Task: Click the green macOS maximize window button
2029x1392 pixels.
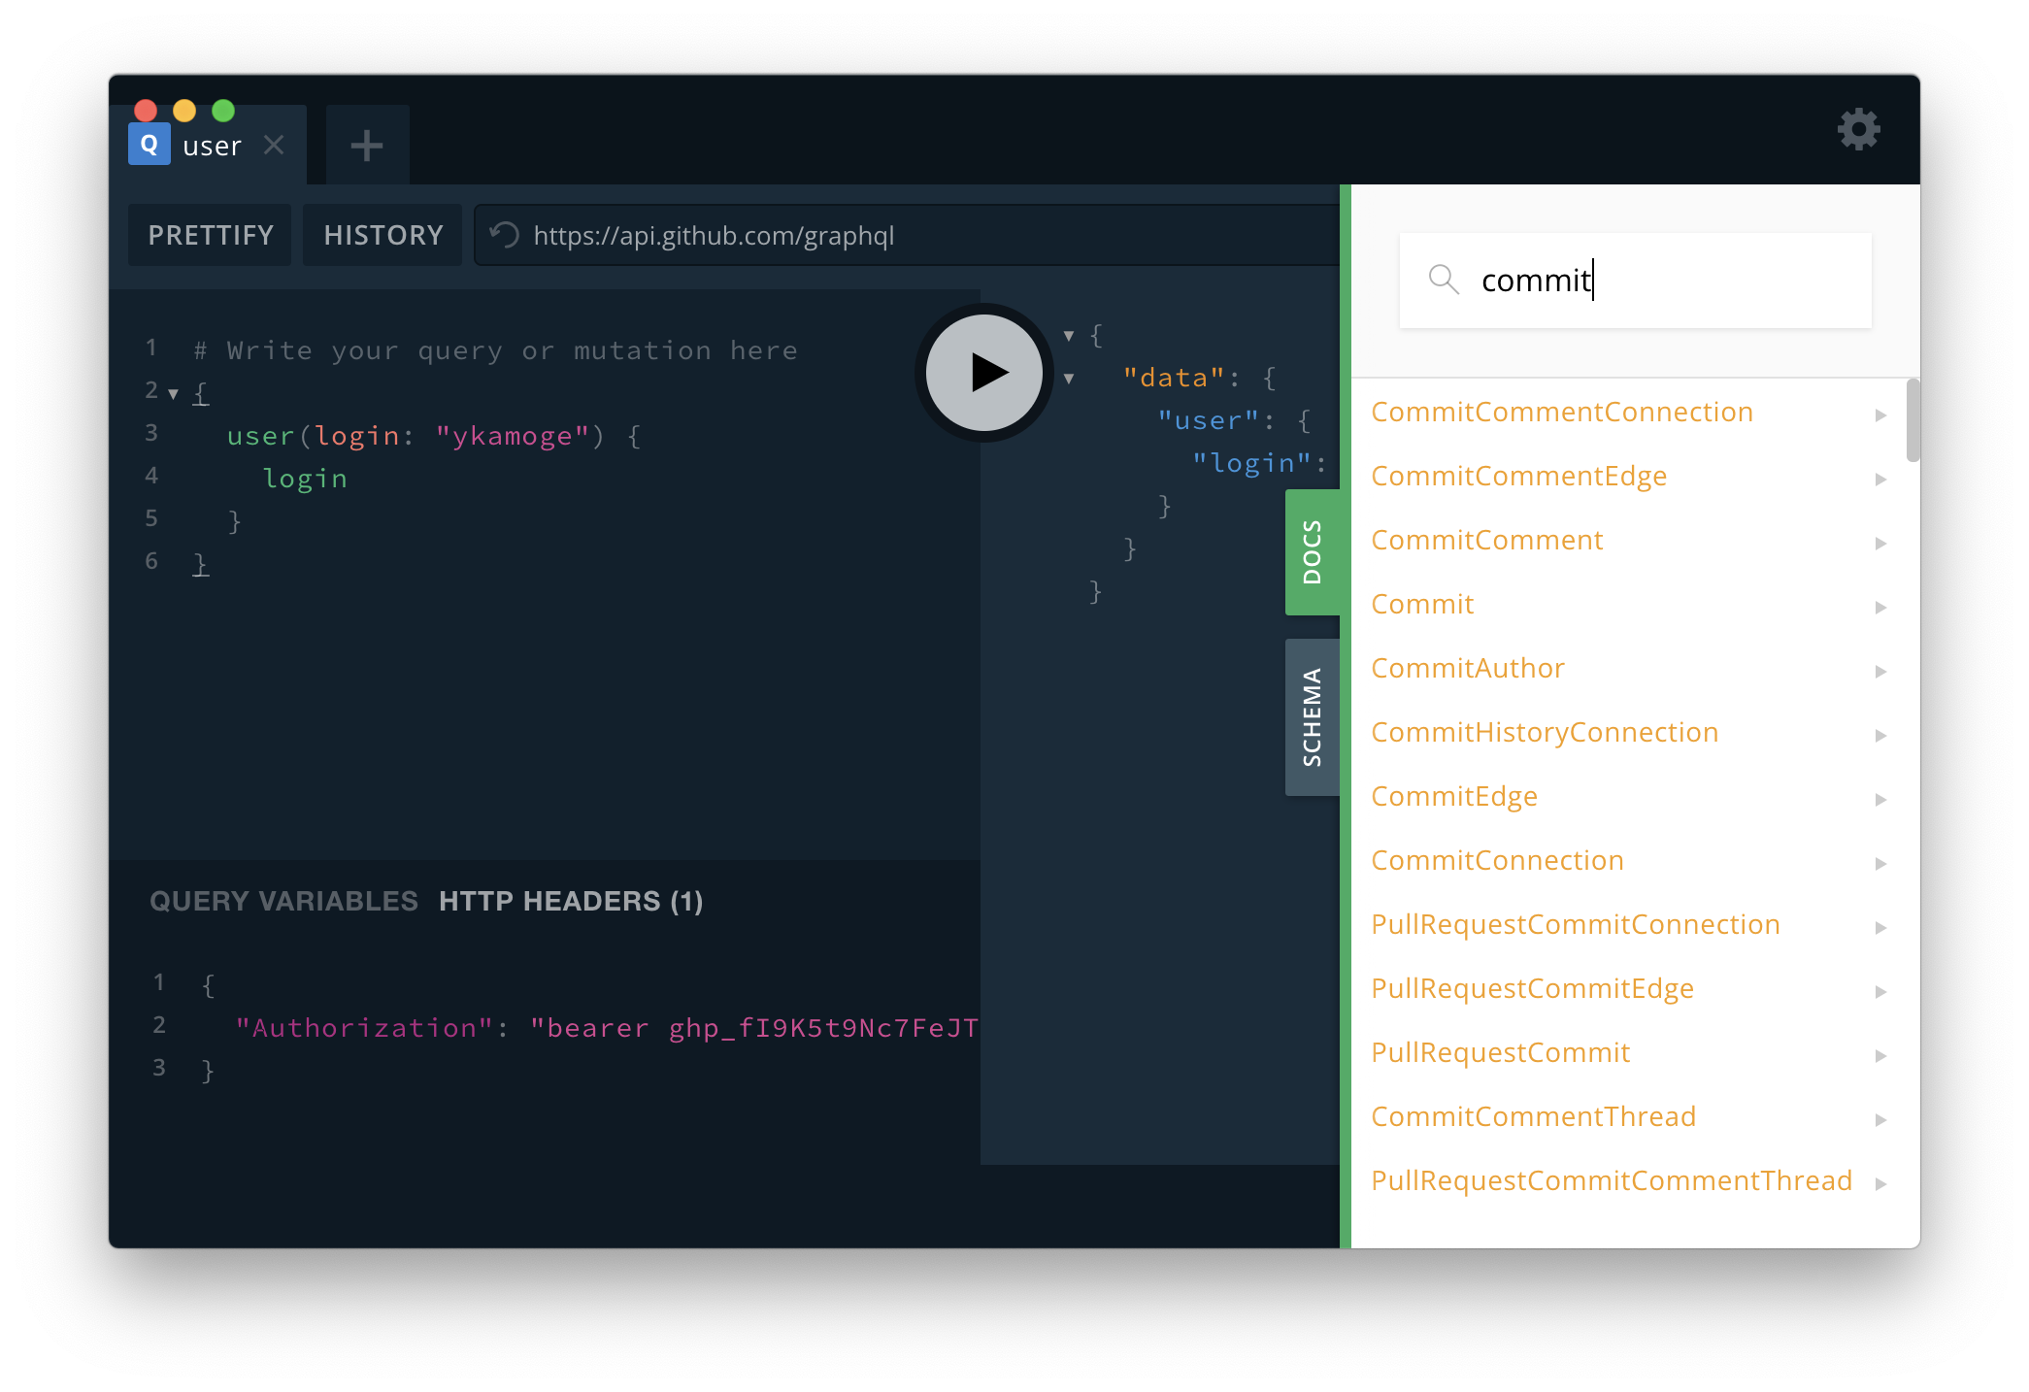Action: [x=223, y=111]
